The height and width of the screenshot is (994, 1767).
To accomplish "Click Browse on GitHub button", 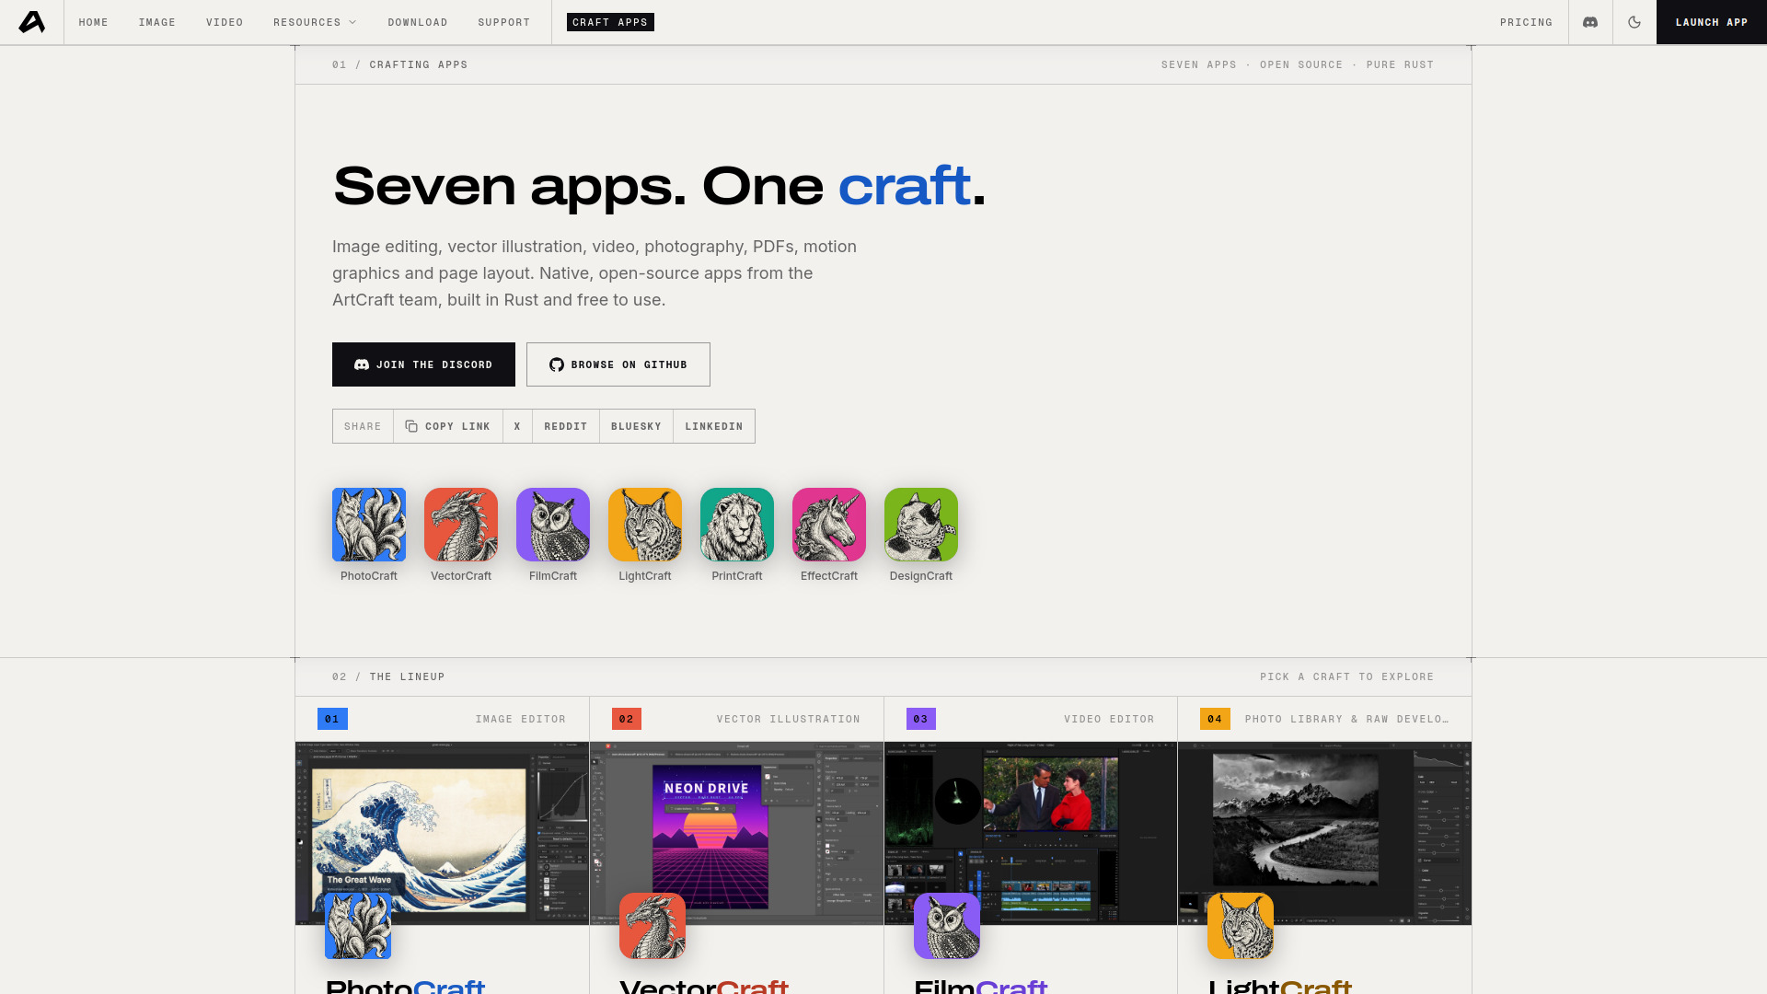I will point(618,364).
